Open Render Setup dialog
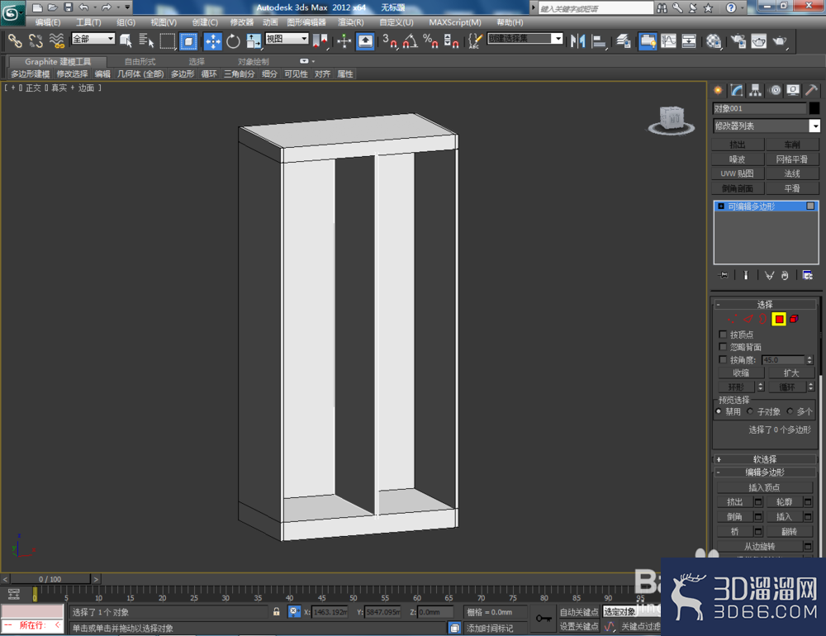Screen dimensions: 826x636 (x=738, y=40)
